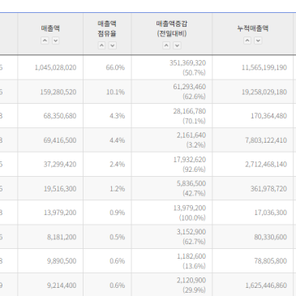Viewport: 296px width, 296px height.
Task: Sort 매출액증감 (전일대비) ascending with up arrow
Action: point(166,45)
